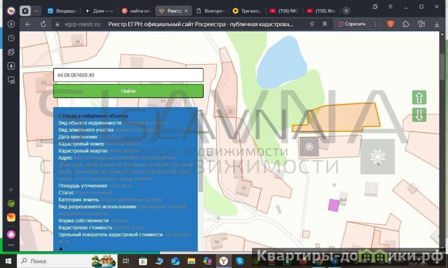Bookmark this page using the bookmark icon
The height and width of the screenshot is (268, 448).
[324, 25]
